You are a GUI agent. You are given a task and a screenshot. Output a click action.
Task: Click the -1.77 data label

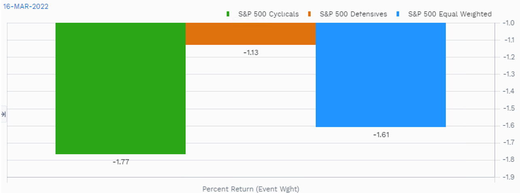click(x=120, y=162)
